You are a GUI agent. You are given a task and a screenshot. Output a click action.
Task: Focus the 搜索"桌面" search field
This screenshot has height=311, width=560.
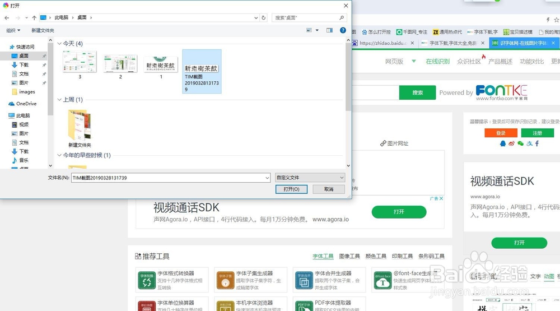(x=305, y=17)
